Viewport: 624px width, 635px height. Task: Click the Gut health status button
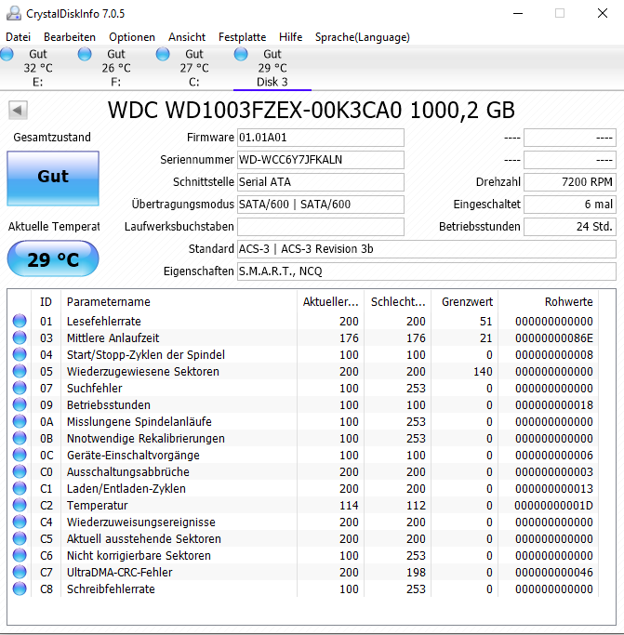[x=53, y=179]
